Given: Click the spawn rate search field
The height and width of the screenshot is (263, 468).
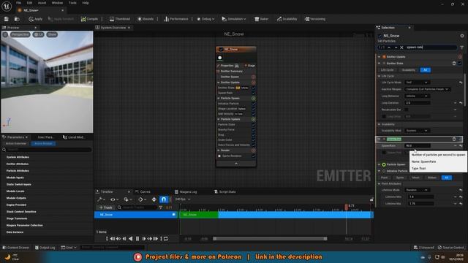Looking at the screenshot, I should [x=431, y=47].
